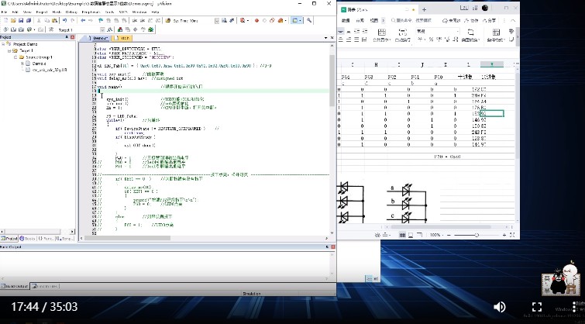Collapse the Source Group 1 folder node
This screenshot has height=324, width=585.
coord(15,57)
